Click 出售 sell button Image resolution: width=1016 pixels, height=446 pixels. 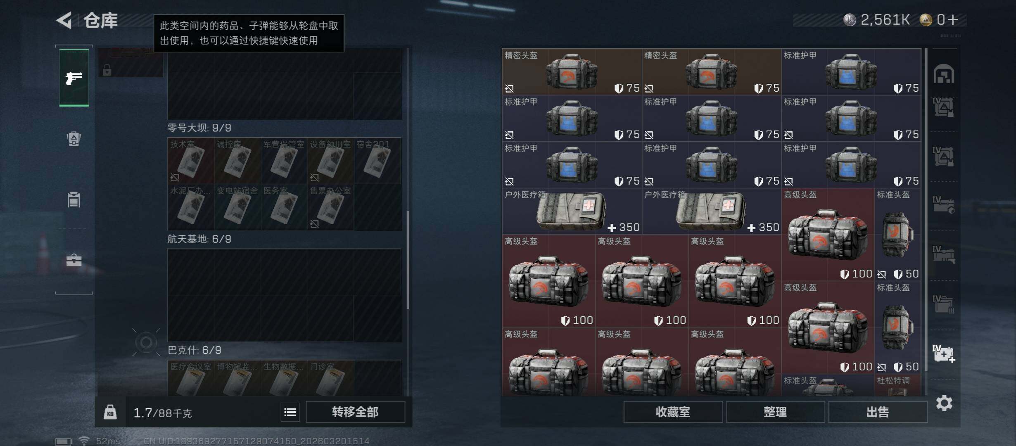click(878, 412)
